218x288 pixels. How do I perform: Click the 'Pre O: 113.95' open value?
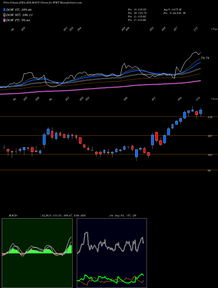[137, 10]
